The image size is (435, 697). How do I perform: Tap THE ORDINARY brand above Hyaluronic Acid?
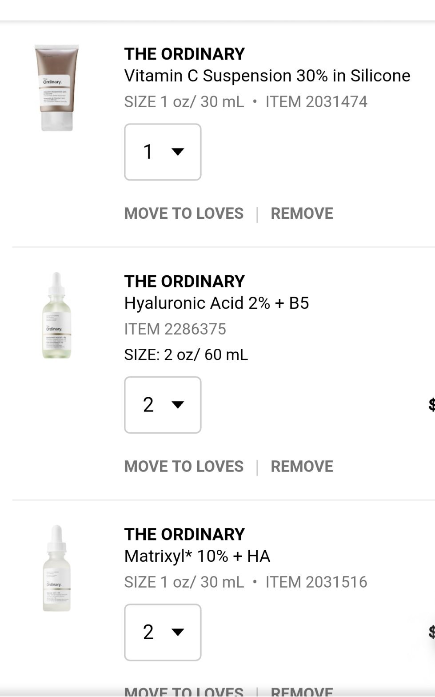pos(184,282)
